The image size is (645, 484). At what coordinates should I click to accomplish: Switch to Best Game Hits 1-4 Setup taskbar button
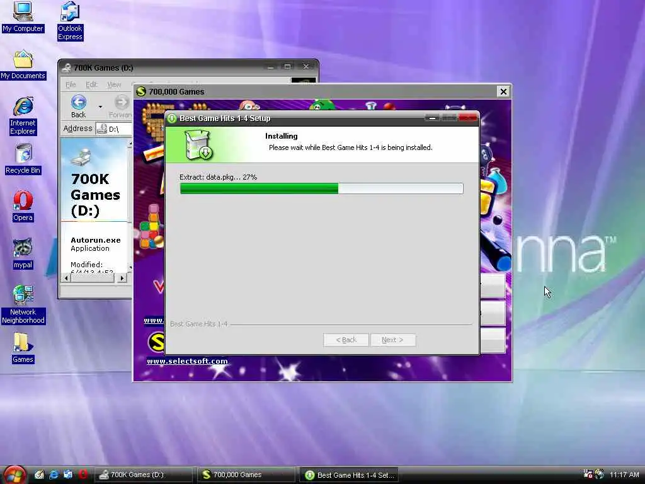pos(349,475)
